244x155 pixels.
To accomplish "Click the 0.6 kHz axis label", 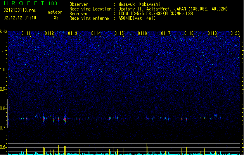I will point(3,147).
